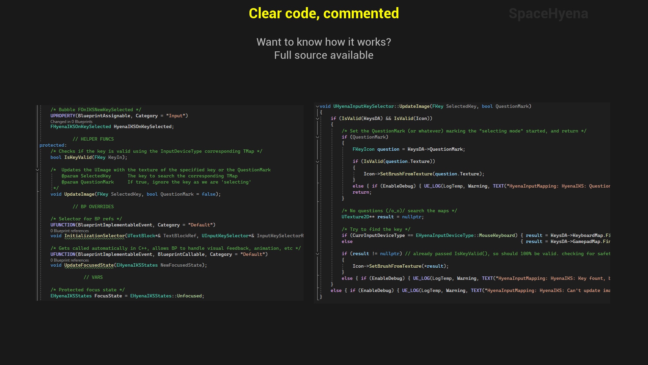Click the 'Icon->SetBrushFromTexture(*result)' call
This screenshot has height=365, width=648.
401,266
